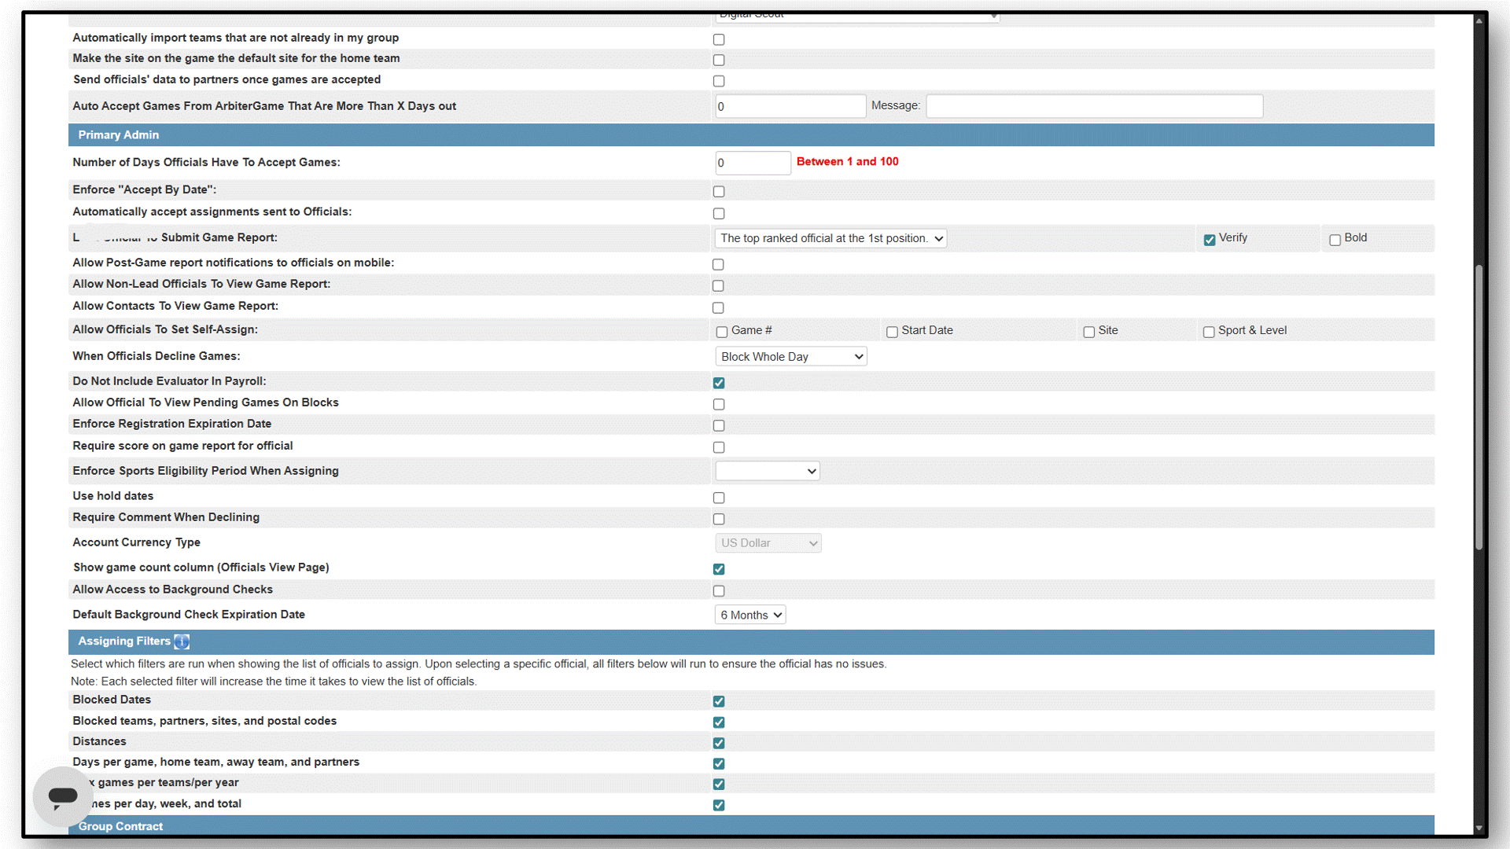This screenshot has width=1510, height=849.
Task: Enable automatically import teams not in my group
Action: click(719, 39)
